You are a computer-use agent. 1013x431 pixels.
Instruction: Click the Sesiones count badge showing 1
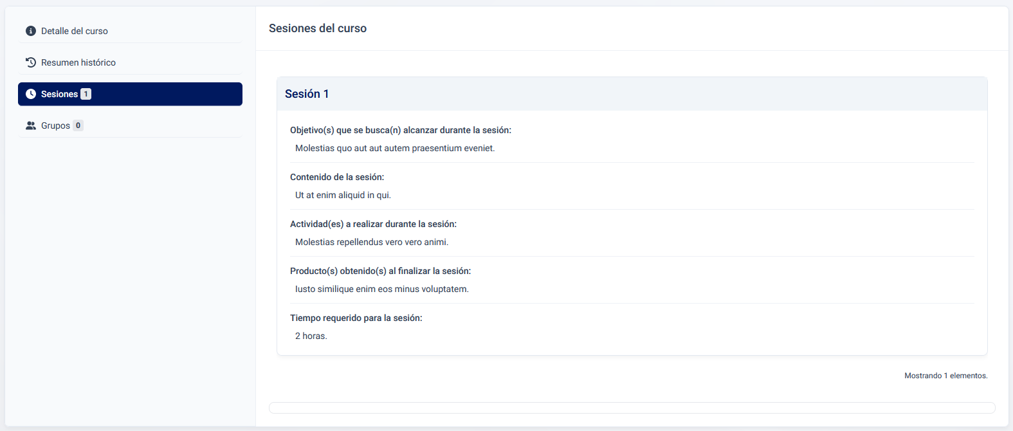[86, 94]
